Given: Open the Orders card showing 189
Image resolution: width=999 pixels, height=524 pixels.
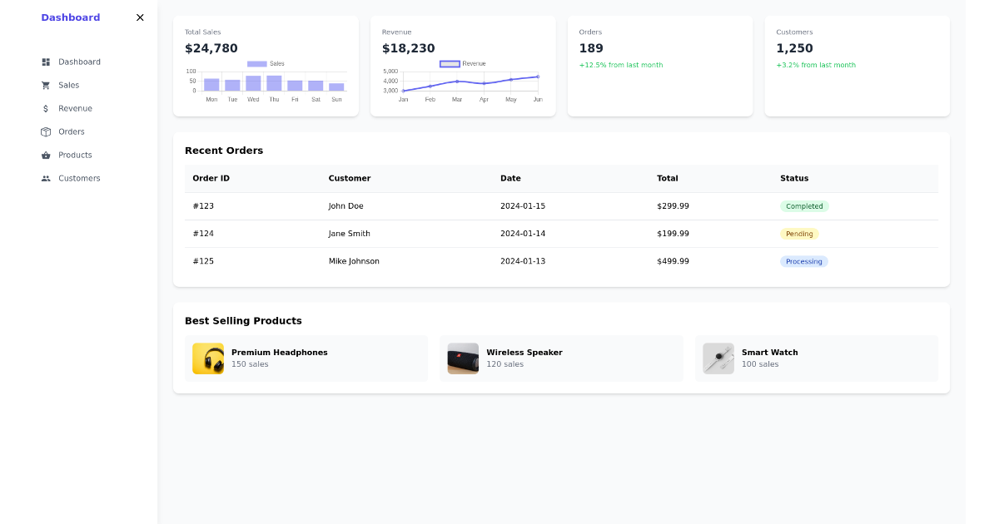Looking at the screenshot, I should click(659, 65).
